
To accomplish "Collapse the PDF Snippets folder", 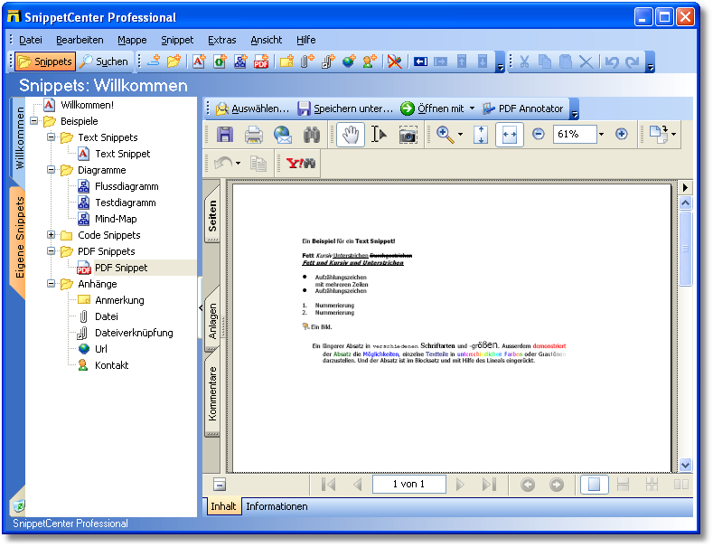I will point(51,251).
